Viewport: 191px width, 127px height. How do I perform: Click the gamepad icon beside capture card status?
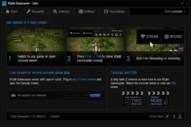point(14,95)
